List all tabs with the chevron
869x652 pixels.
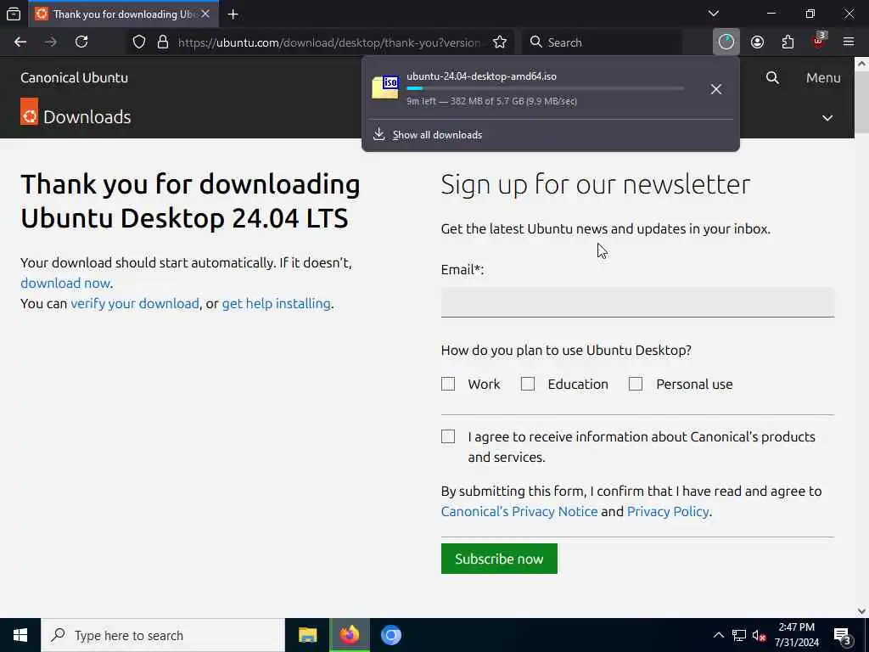click(x=714, y=14)
